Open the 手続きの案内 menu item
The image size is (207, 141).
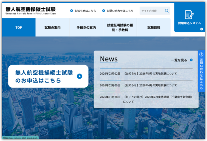86,27
